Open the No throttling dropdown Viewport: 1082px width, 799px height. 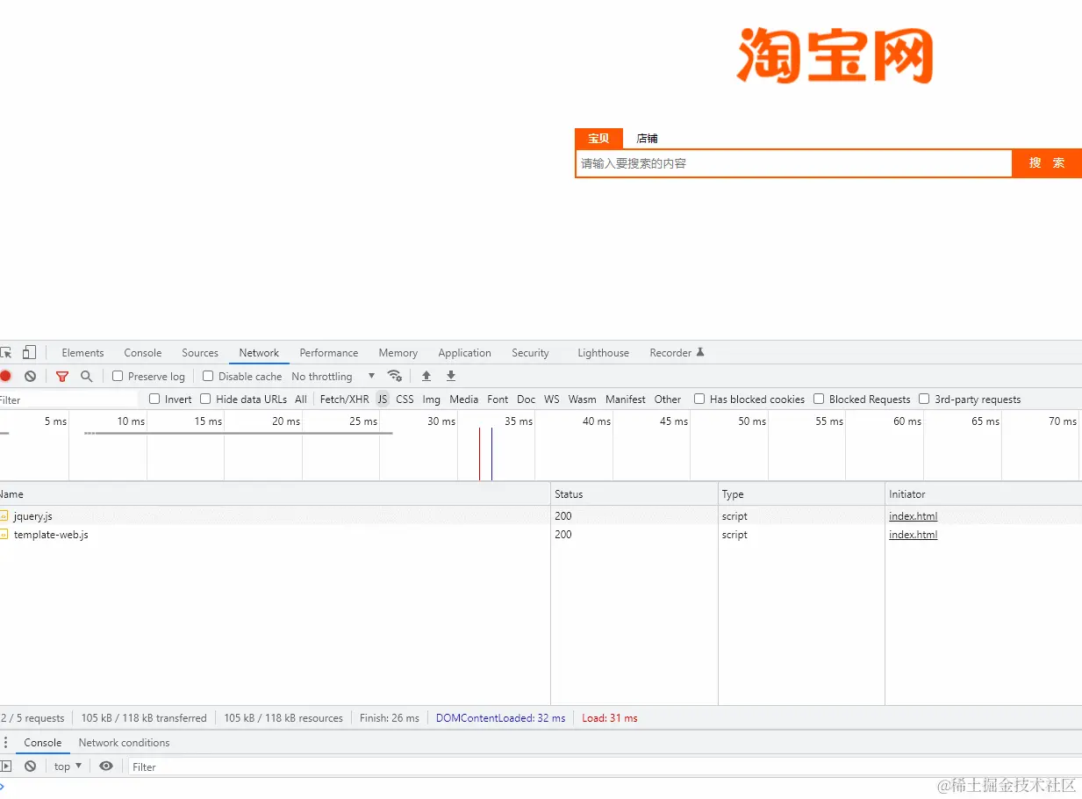tap(333, 377)
